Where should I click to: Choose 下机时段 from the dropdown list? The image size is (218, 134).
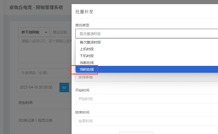[147, 56]
